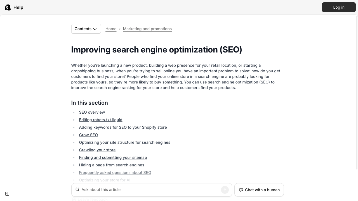Open Hiding a page from search engines link
This screenshot has width=358, height=201.
click(x=112, y=165)
